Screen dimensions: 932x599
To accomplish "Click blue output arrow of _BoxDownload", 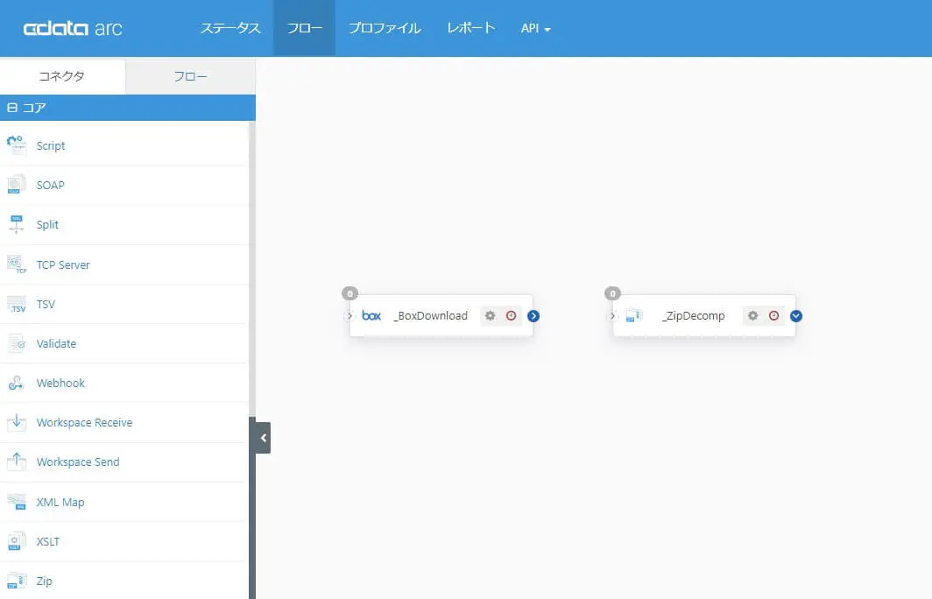I will point(533,316).
